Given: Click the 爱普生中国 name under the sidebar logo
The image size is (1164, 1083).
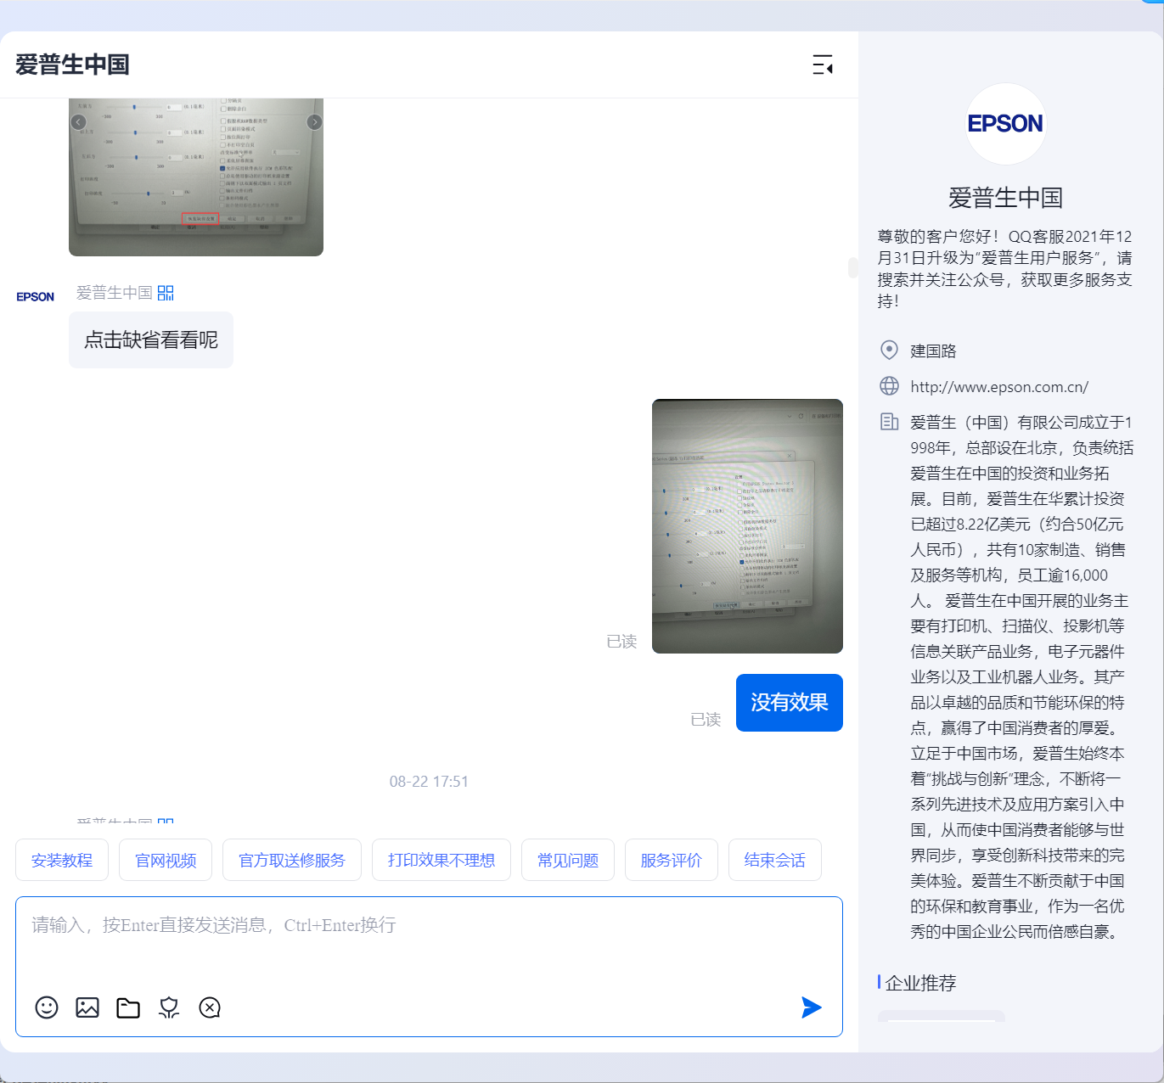Looking at the screenshot, I should point(1005,198).
